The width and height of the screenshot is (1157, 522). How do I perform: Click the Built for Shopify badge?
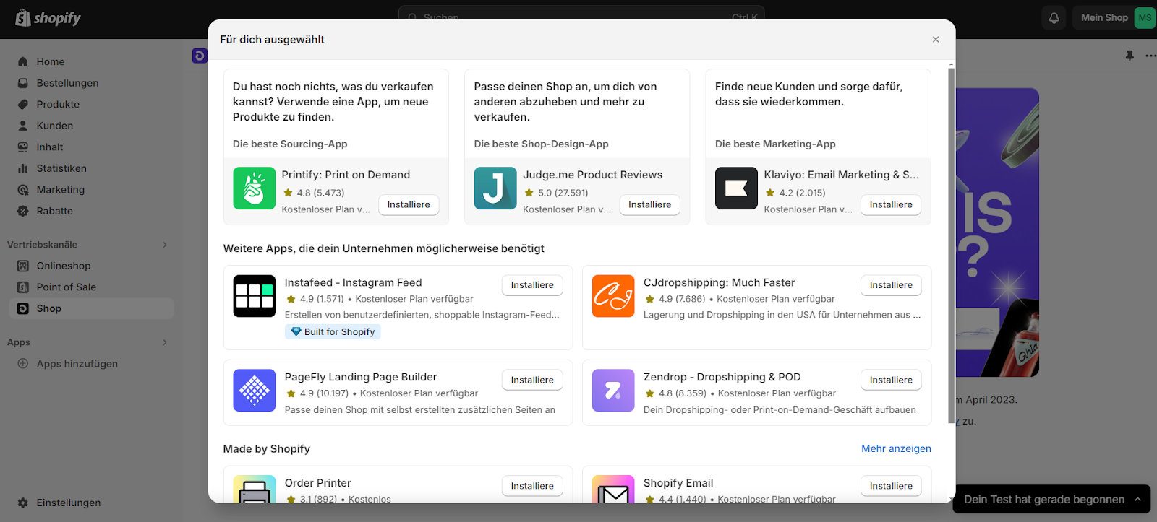[x=333, y=332]
